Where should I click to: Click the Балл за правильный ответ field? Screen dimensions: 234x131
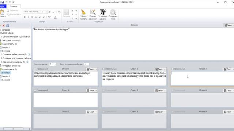click(87, 64)
